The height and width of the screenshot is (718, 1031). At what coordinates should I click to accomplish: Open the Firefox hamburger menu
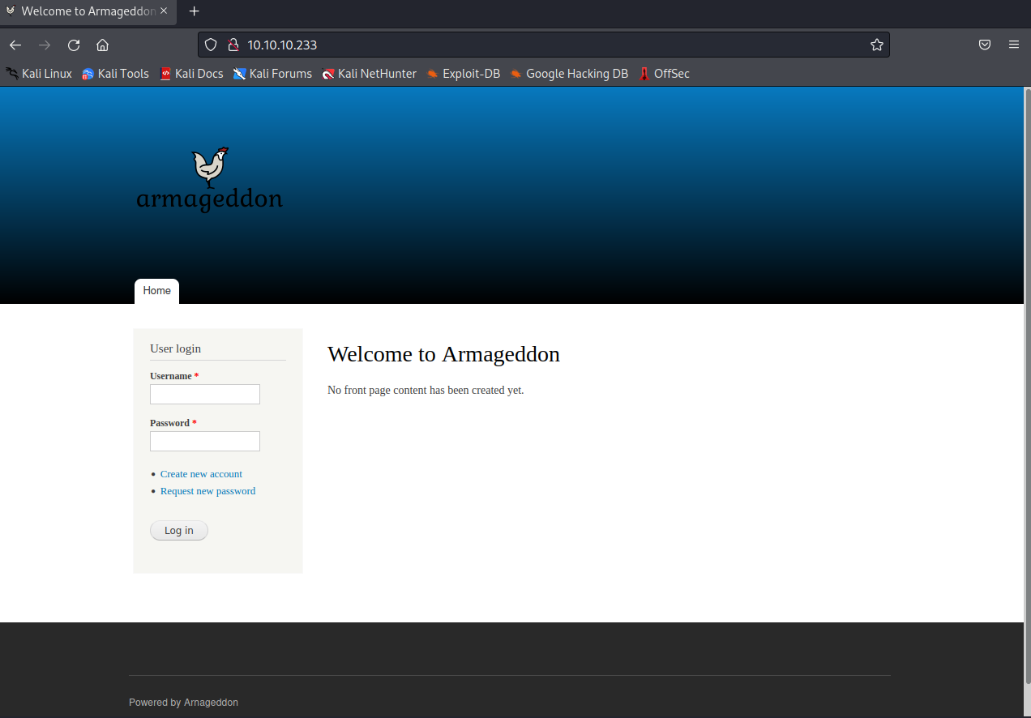(x=1013, y=45)
